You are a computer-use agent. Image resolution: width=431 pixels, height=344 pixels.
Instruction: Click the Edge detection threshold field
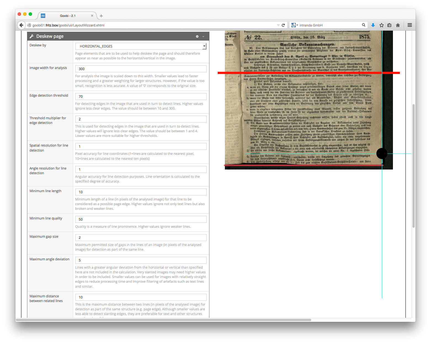(x=141, y=96)
